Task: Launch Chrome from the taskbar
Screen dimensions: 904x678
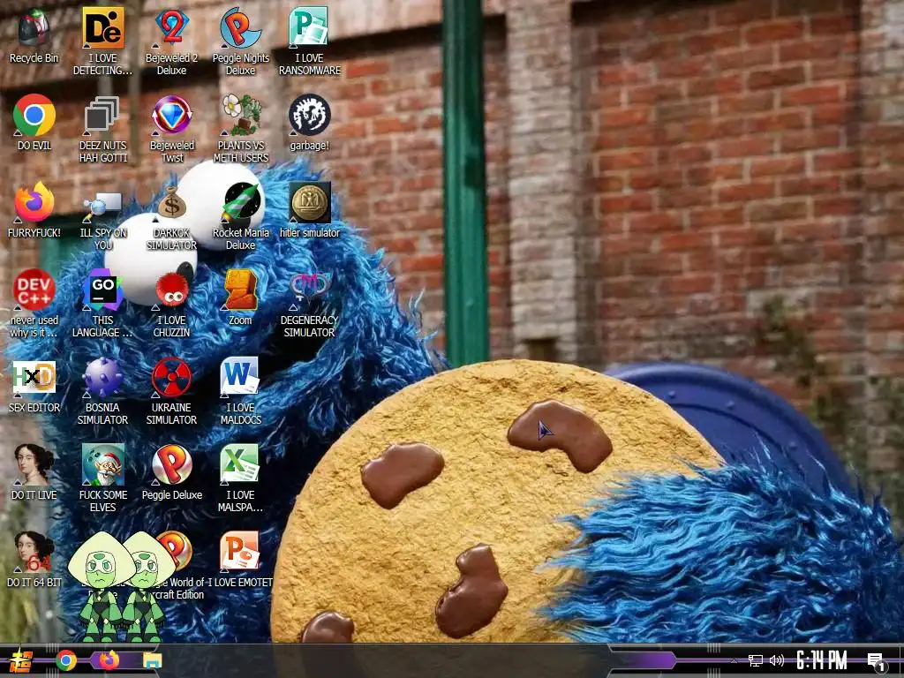Action: tap(66, 660)
